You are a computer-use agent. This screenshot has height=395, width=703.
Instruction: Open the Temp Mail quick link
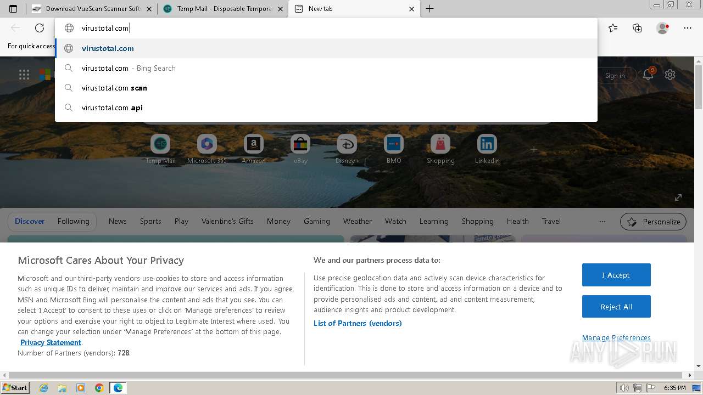[x=160, y=149]
